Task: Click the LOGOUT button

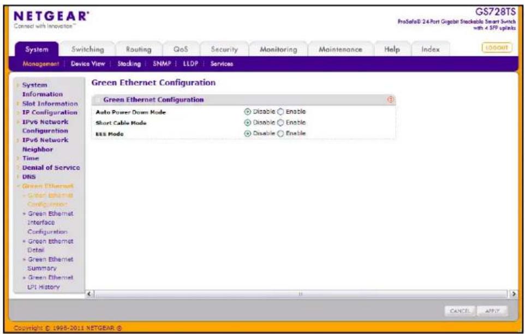Action: 497,47
